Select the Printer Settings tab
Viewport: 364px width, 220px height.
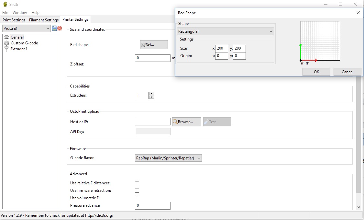(x=75, y=19)
